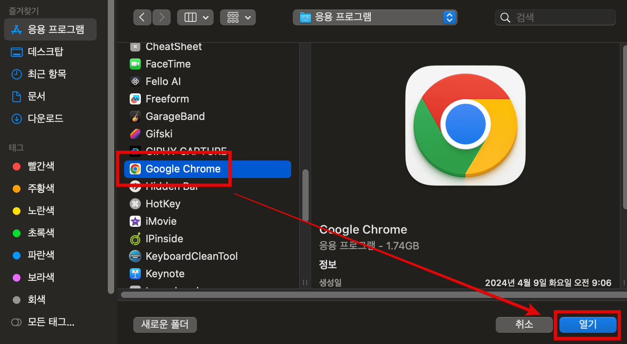The height and width of the screenshot is (344, 627).
Task: Click the desktop icon beside 데스크탑
Action: click(x=17, y=52)
